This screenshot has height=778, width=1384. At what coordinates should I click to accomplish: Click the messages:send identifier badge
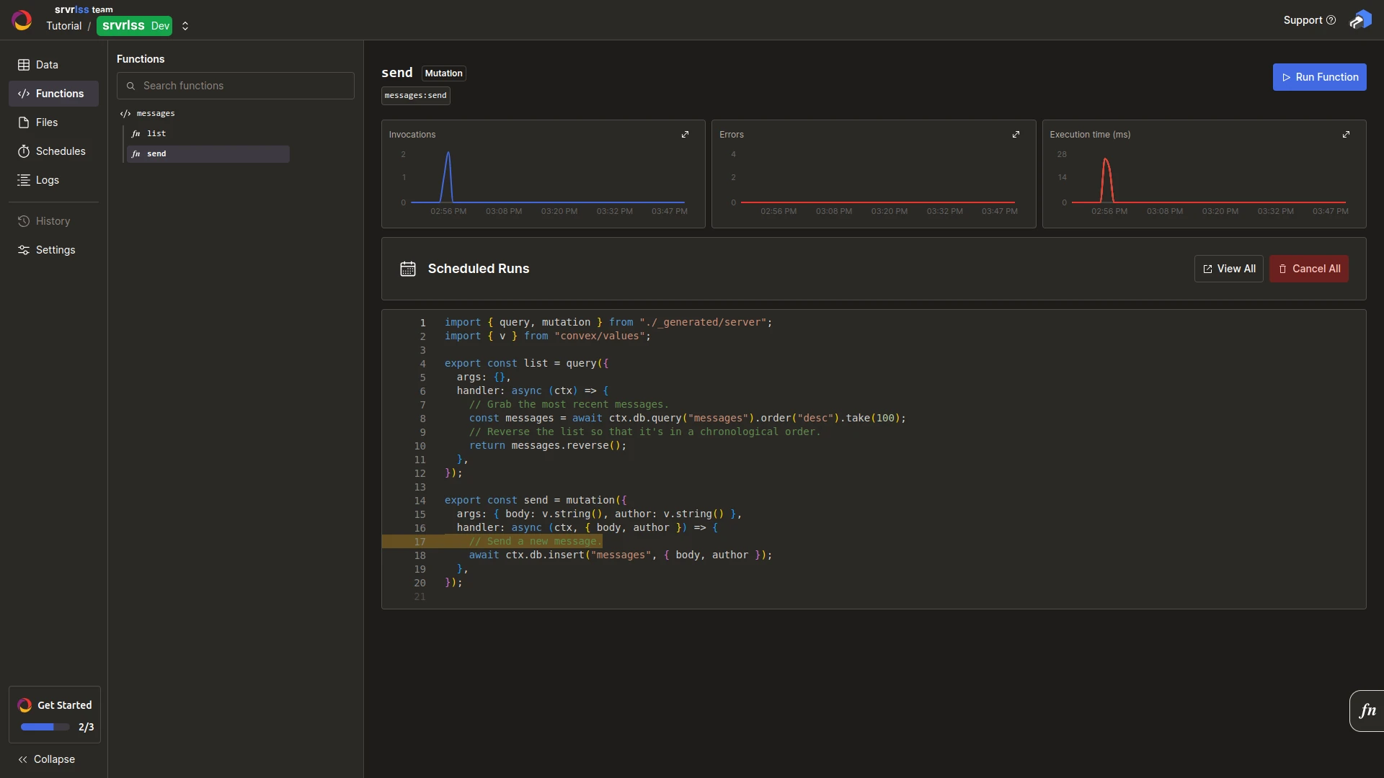pyautogui.click(x=416, y=96)
